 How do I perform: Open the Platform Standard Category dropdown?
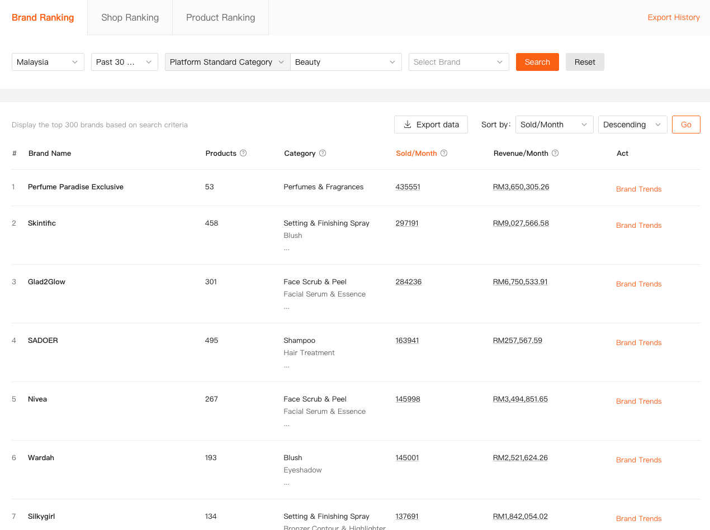[x=227, y=62]
